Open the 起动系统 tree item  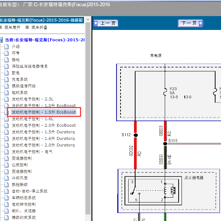[x=20, y=92]
